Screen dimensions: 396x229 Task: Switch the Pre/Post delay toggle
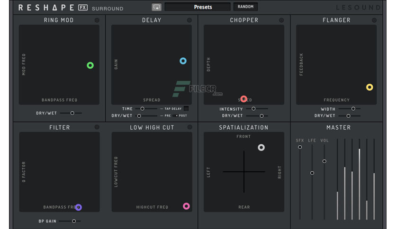(175, 115)
